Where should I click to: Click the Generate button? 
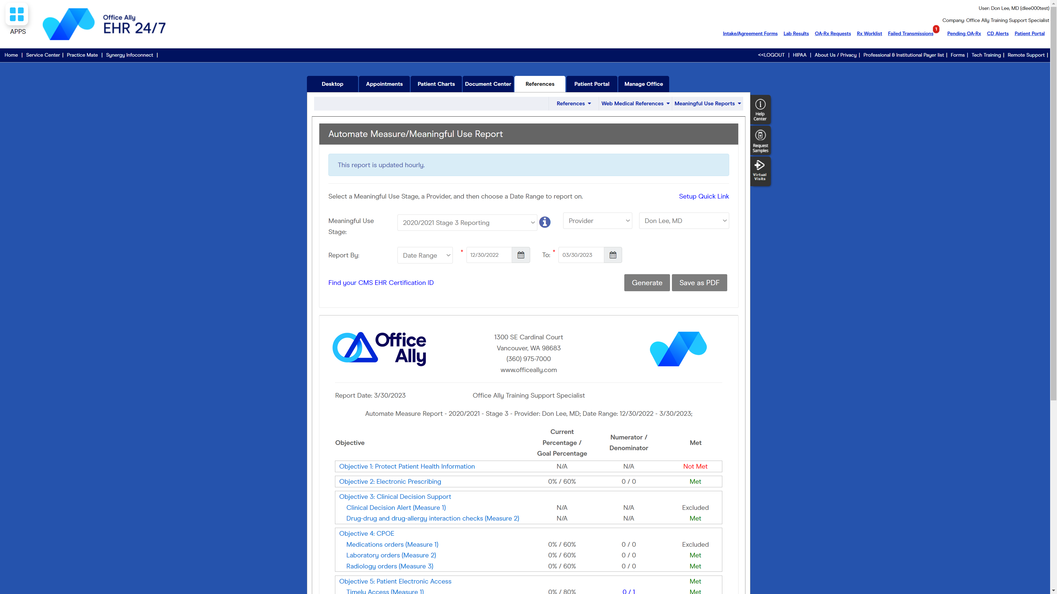tap(647, 282)
